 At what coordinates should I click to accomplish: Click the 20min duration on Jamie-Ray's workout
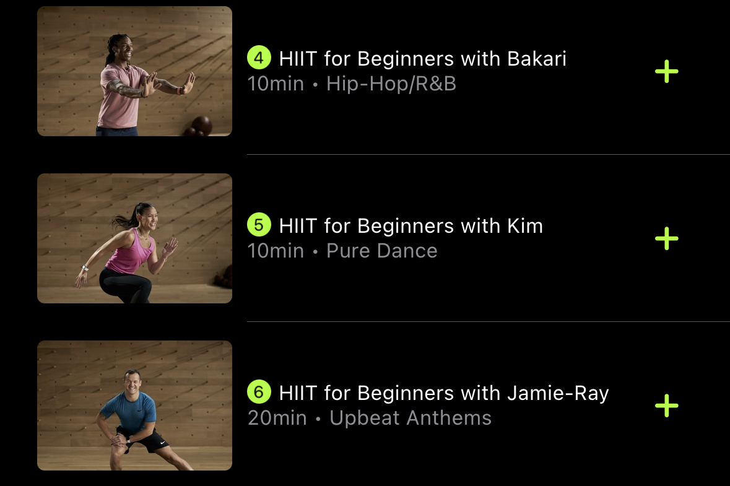(277, 418)
